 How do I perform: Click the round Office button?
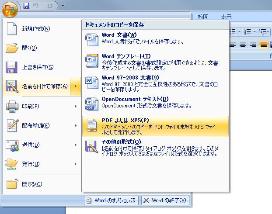[x=10, y=8]
